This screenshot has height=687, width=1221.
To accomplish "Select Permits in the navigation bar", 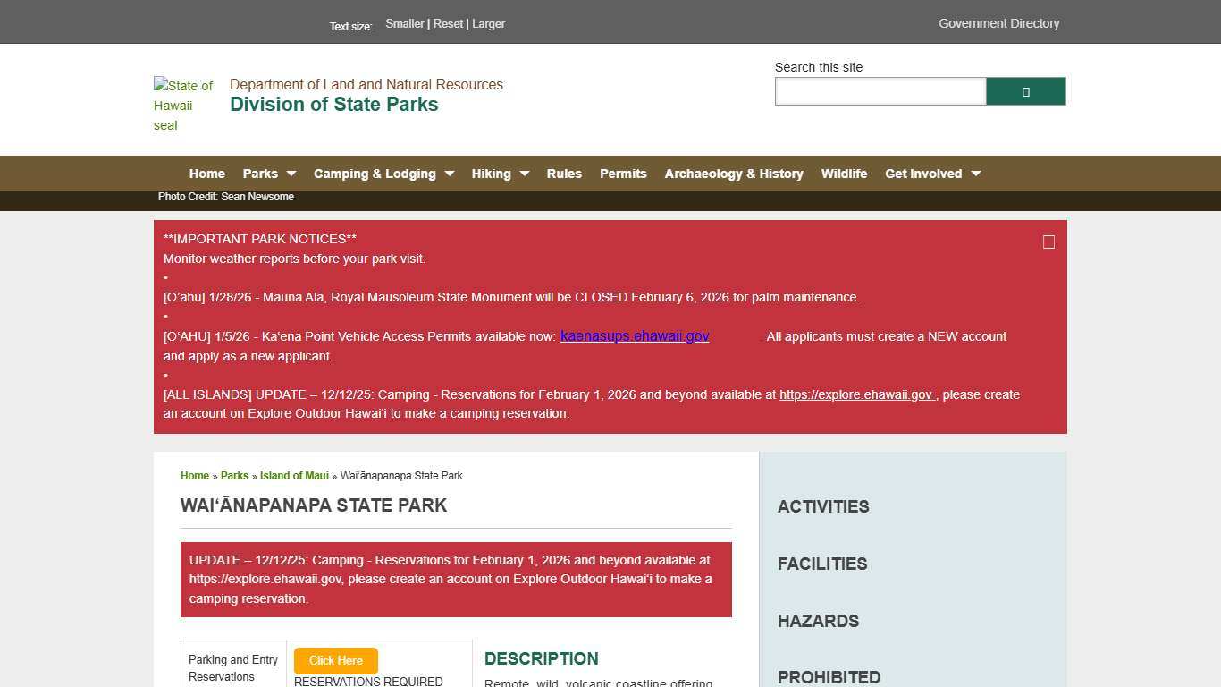I will (x=623, y=174).
